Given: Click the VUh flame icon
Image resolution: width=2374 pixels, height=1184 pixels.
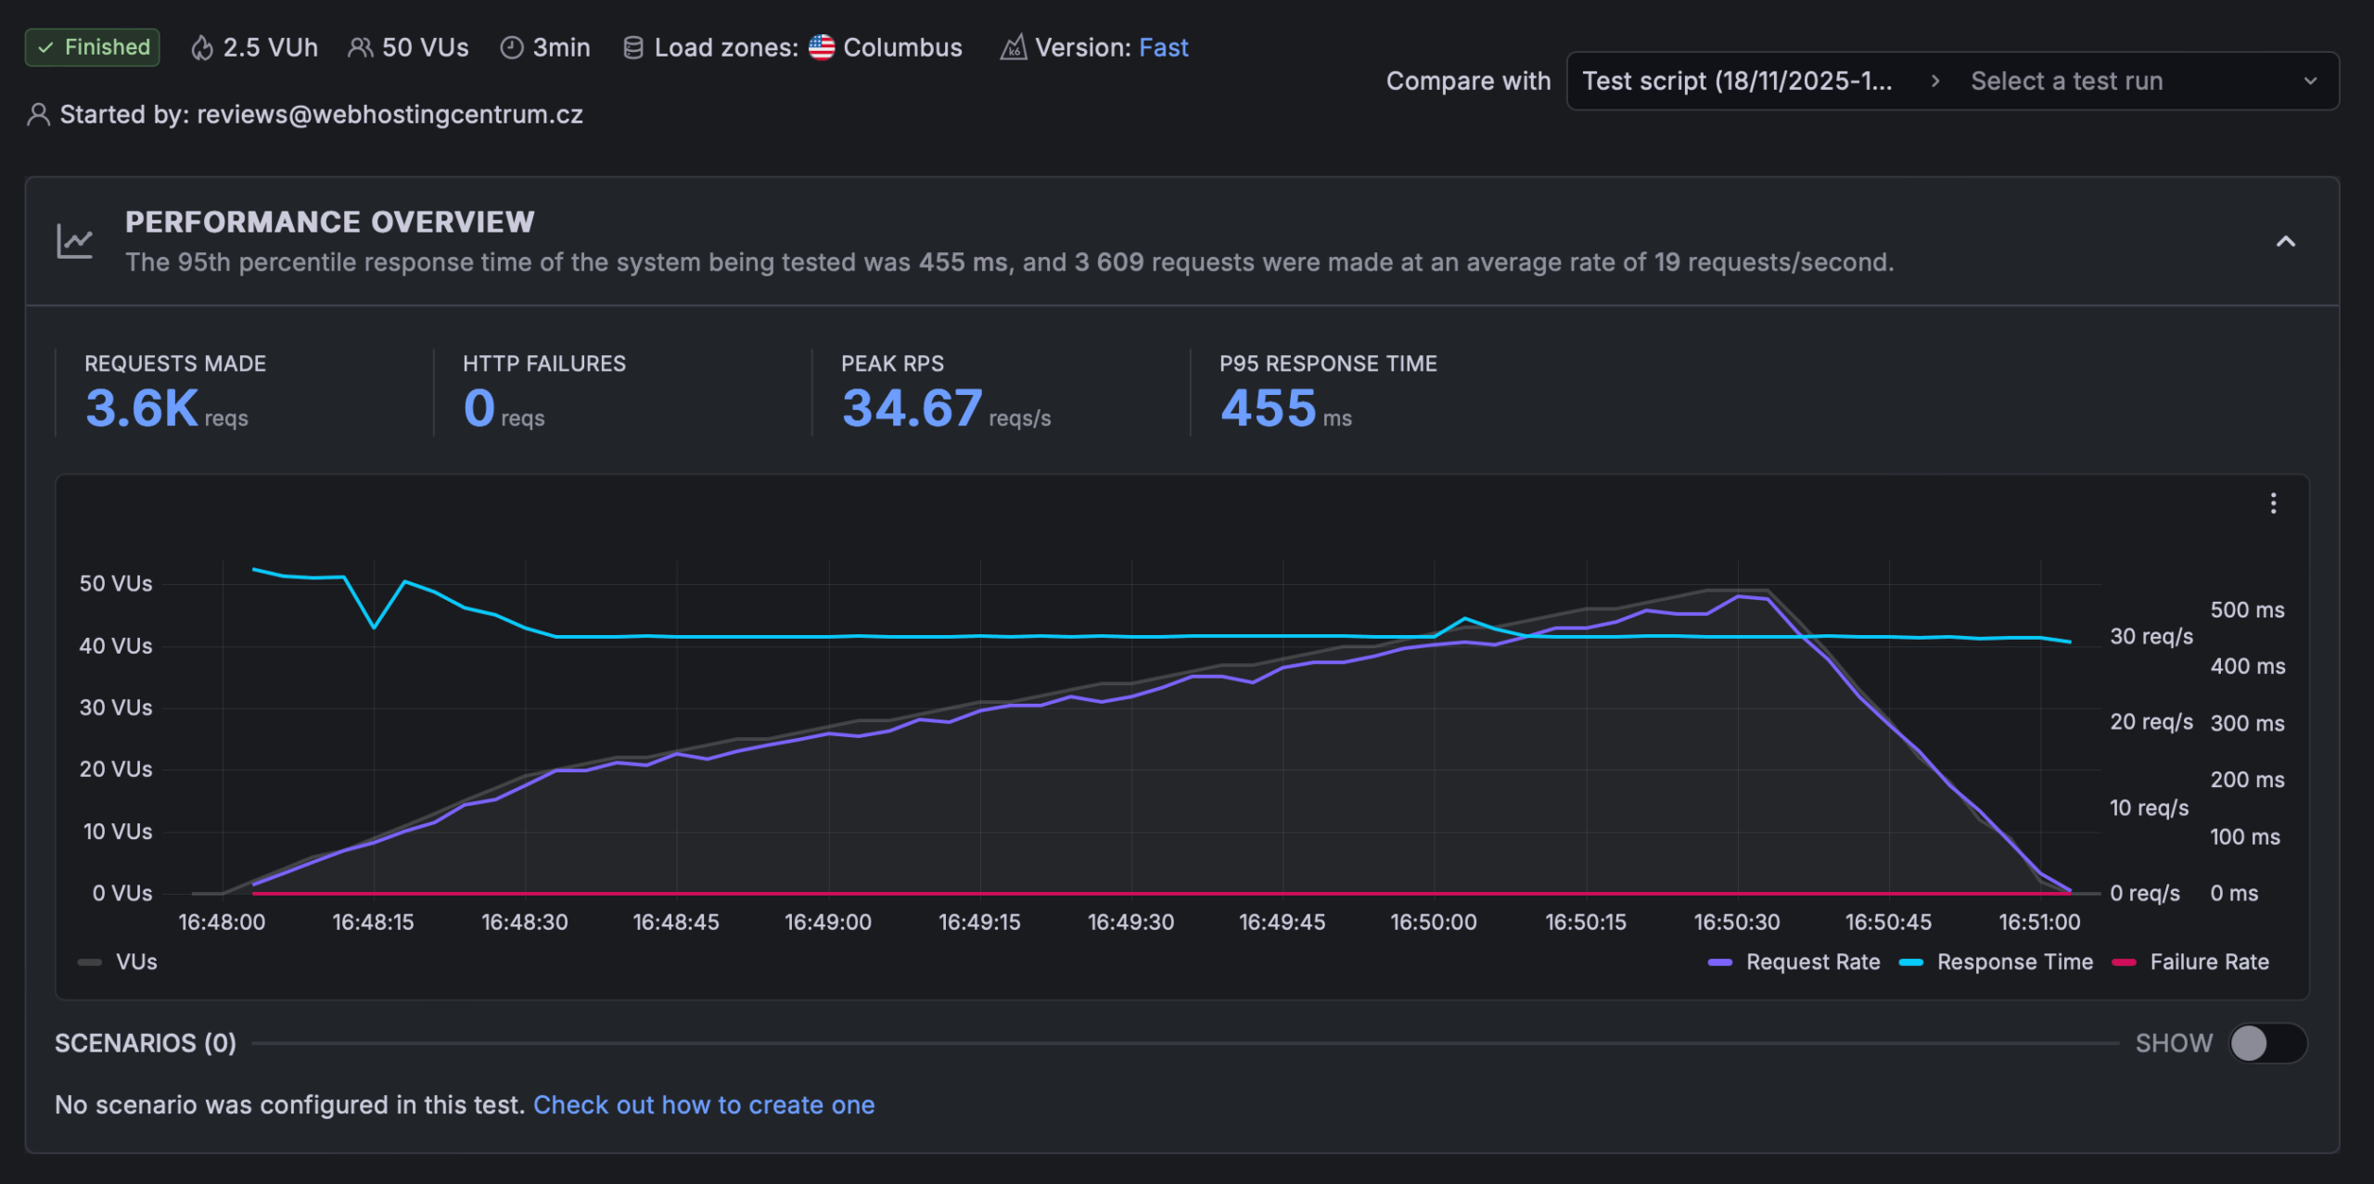Looking at the screenshot, I should (201, 48).
